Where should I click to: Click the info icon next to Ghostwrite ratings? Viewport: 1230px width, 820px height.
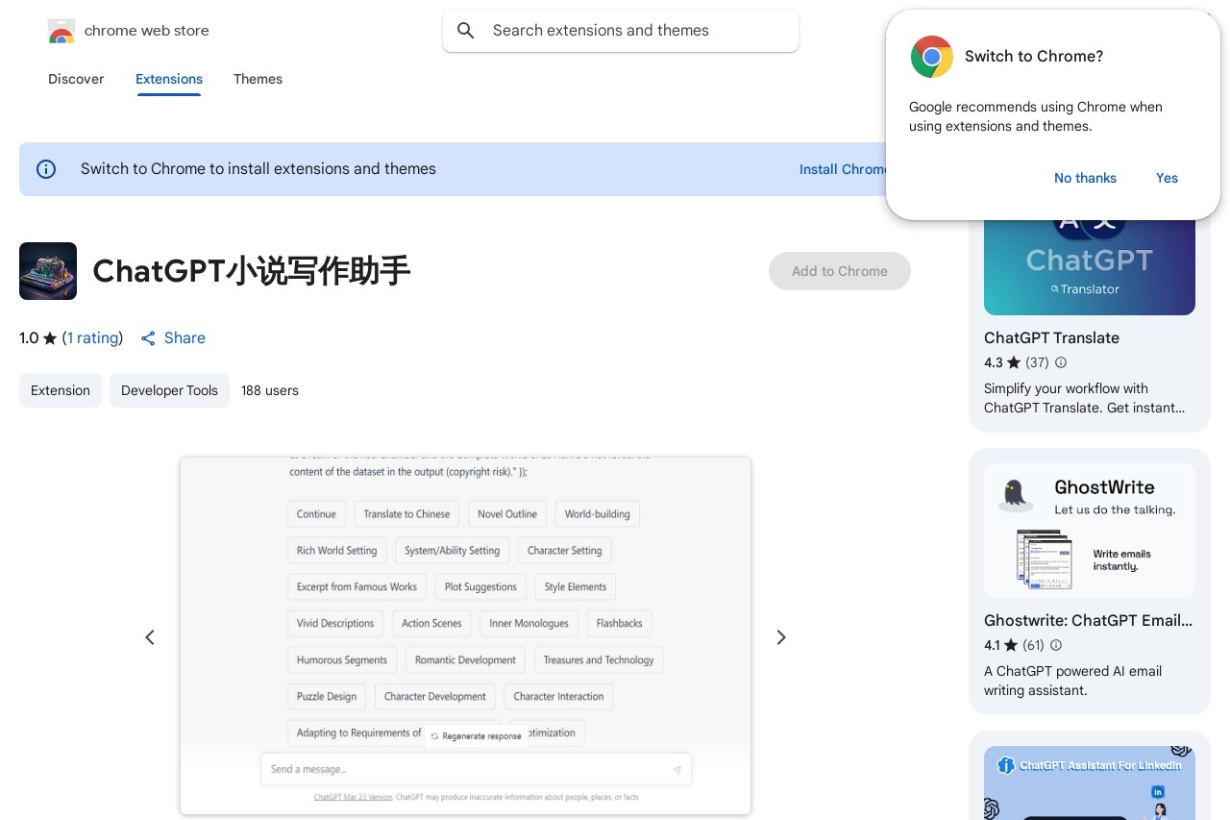[1056, 645]
